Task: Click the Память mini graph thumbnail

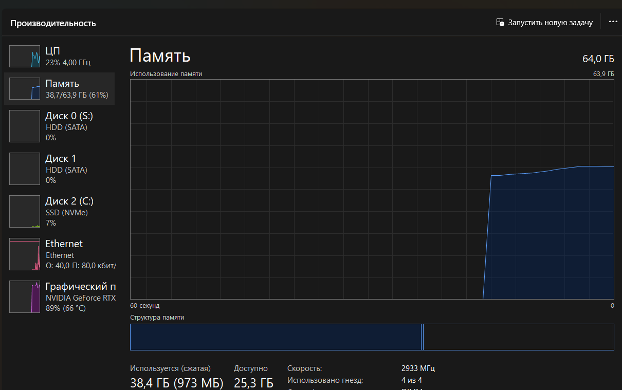Action: click(x=25, y=89)
